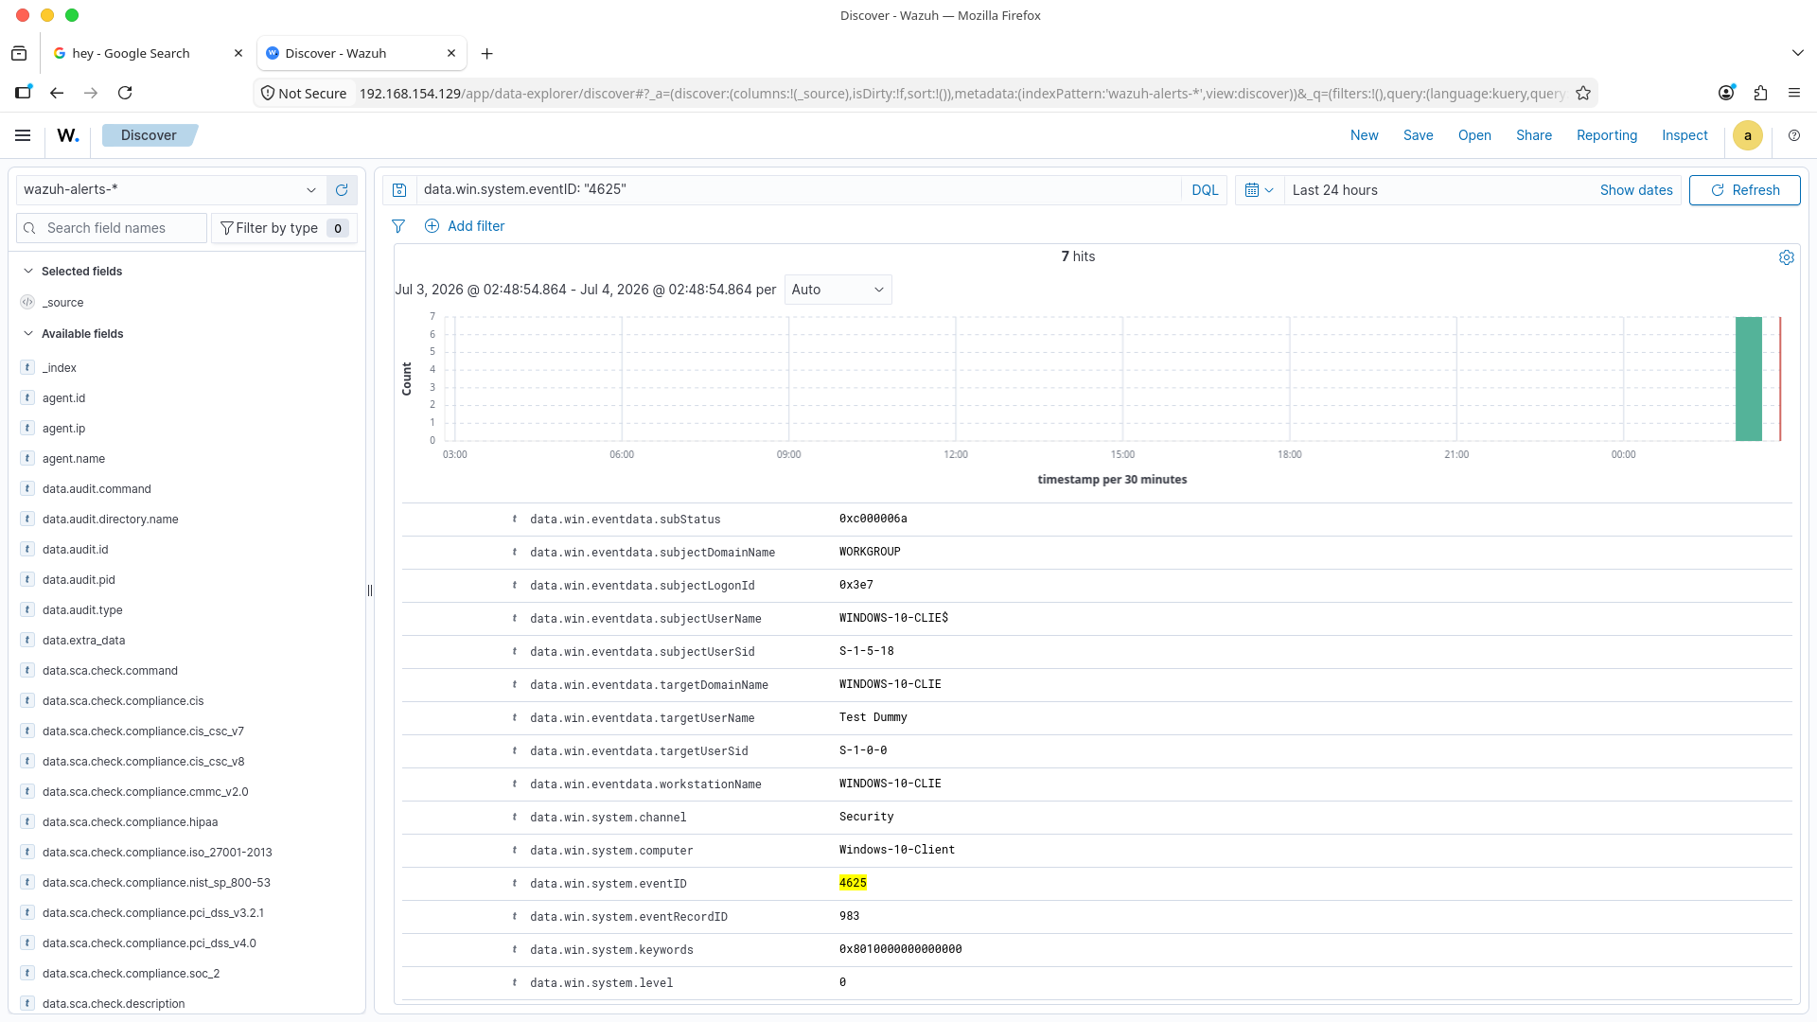Viewport: 1817px width, 1022px height.
Task: Go back to previous page
Action: [57, 93]
